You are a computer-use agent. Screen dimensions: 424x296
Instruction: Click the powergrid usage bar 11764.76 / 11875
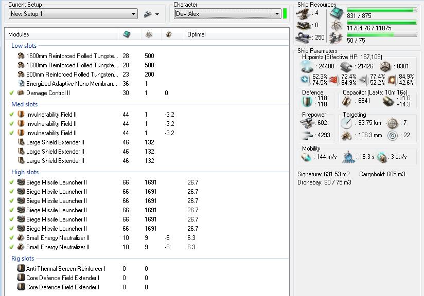pyautogui.click(x=382, y=23)
